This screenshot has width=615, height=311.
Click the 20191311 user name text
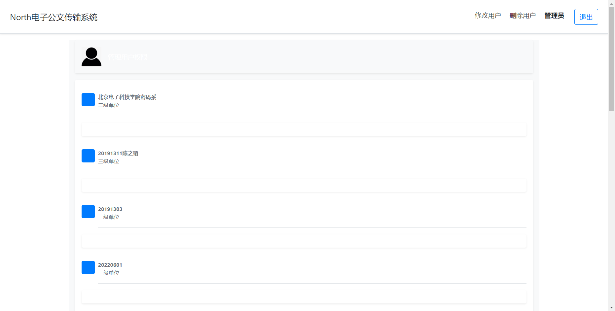coord(118,153)
